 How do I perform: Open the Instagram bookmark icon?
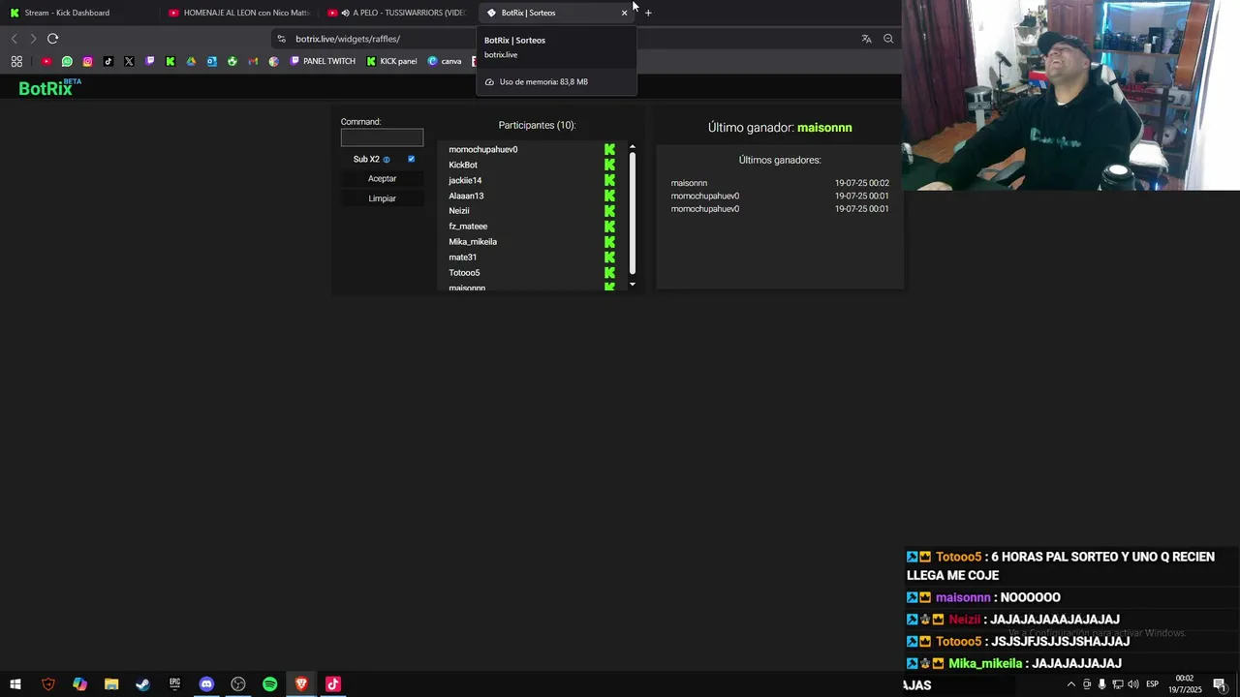pyautogui.click(x=87, y=61)
